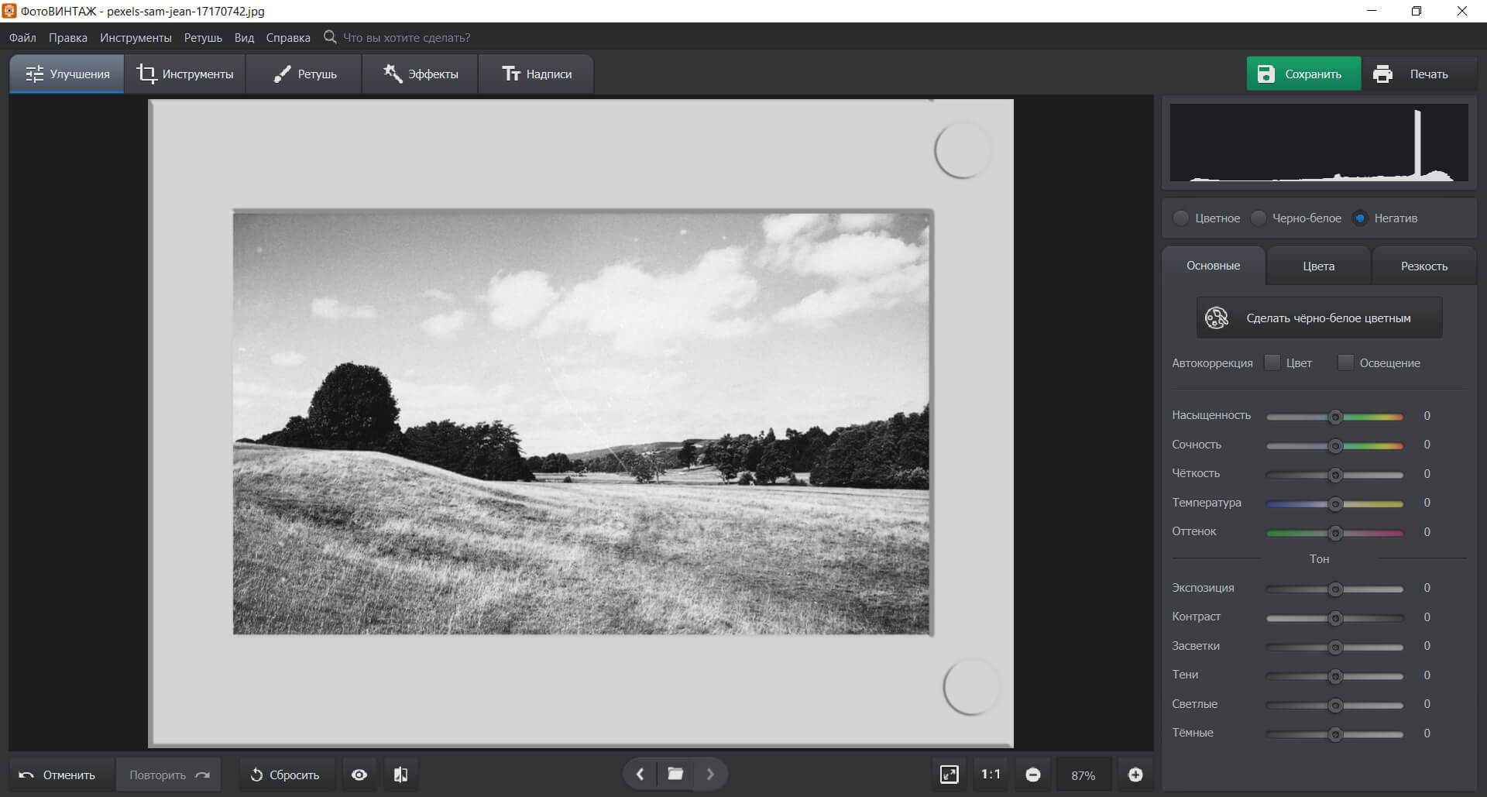Screen dimensions: 1487x797
Task: Toggle the eye preview original icon
Action: [359, 775]
